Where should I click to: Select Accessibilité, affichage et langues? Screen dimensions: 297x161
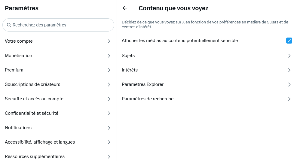(x=58, y=142)
